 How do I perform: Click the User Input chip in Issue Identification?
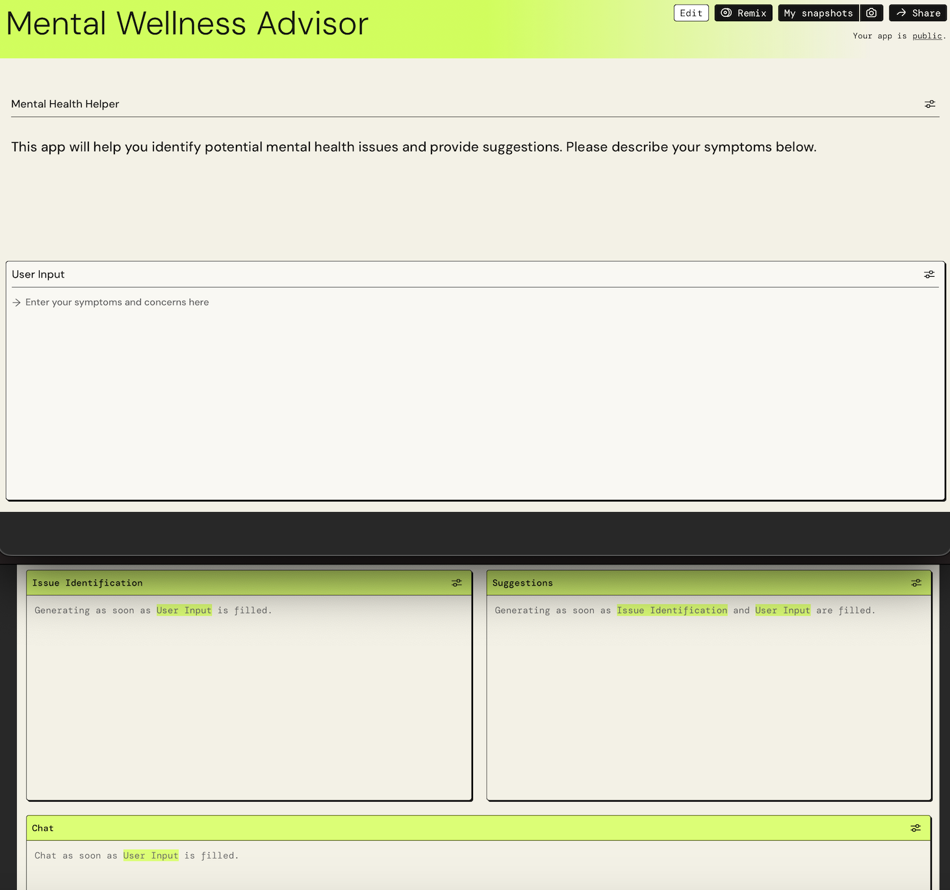pyautogui.click(x=184, y=610)
